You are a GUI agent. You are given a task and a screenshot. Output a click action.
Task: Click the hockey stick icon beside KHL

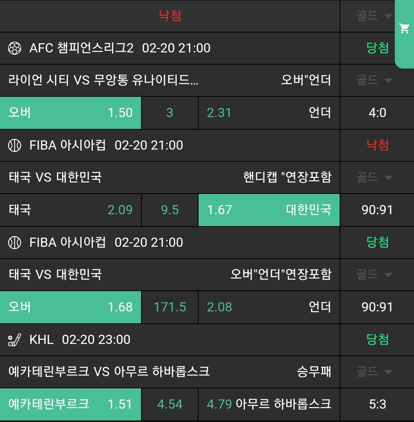(15, 340)
